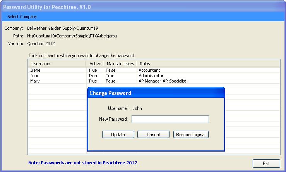Viewport: 286px width, 172px height.
Task: Click the Roles column header
Action: click(x=208, y=64)
